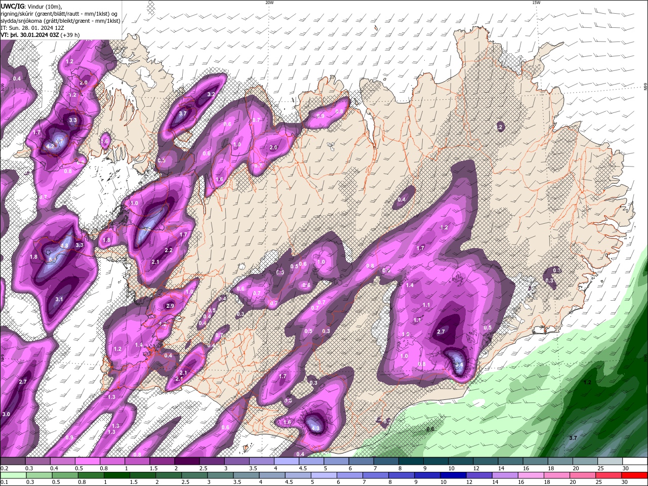Click the 4.3 snowfall value on the south coast

pos(315,428)
